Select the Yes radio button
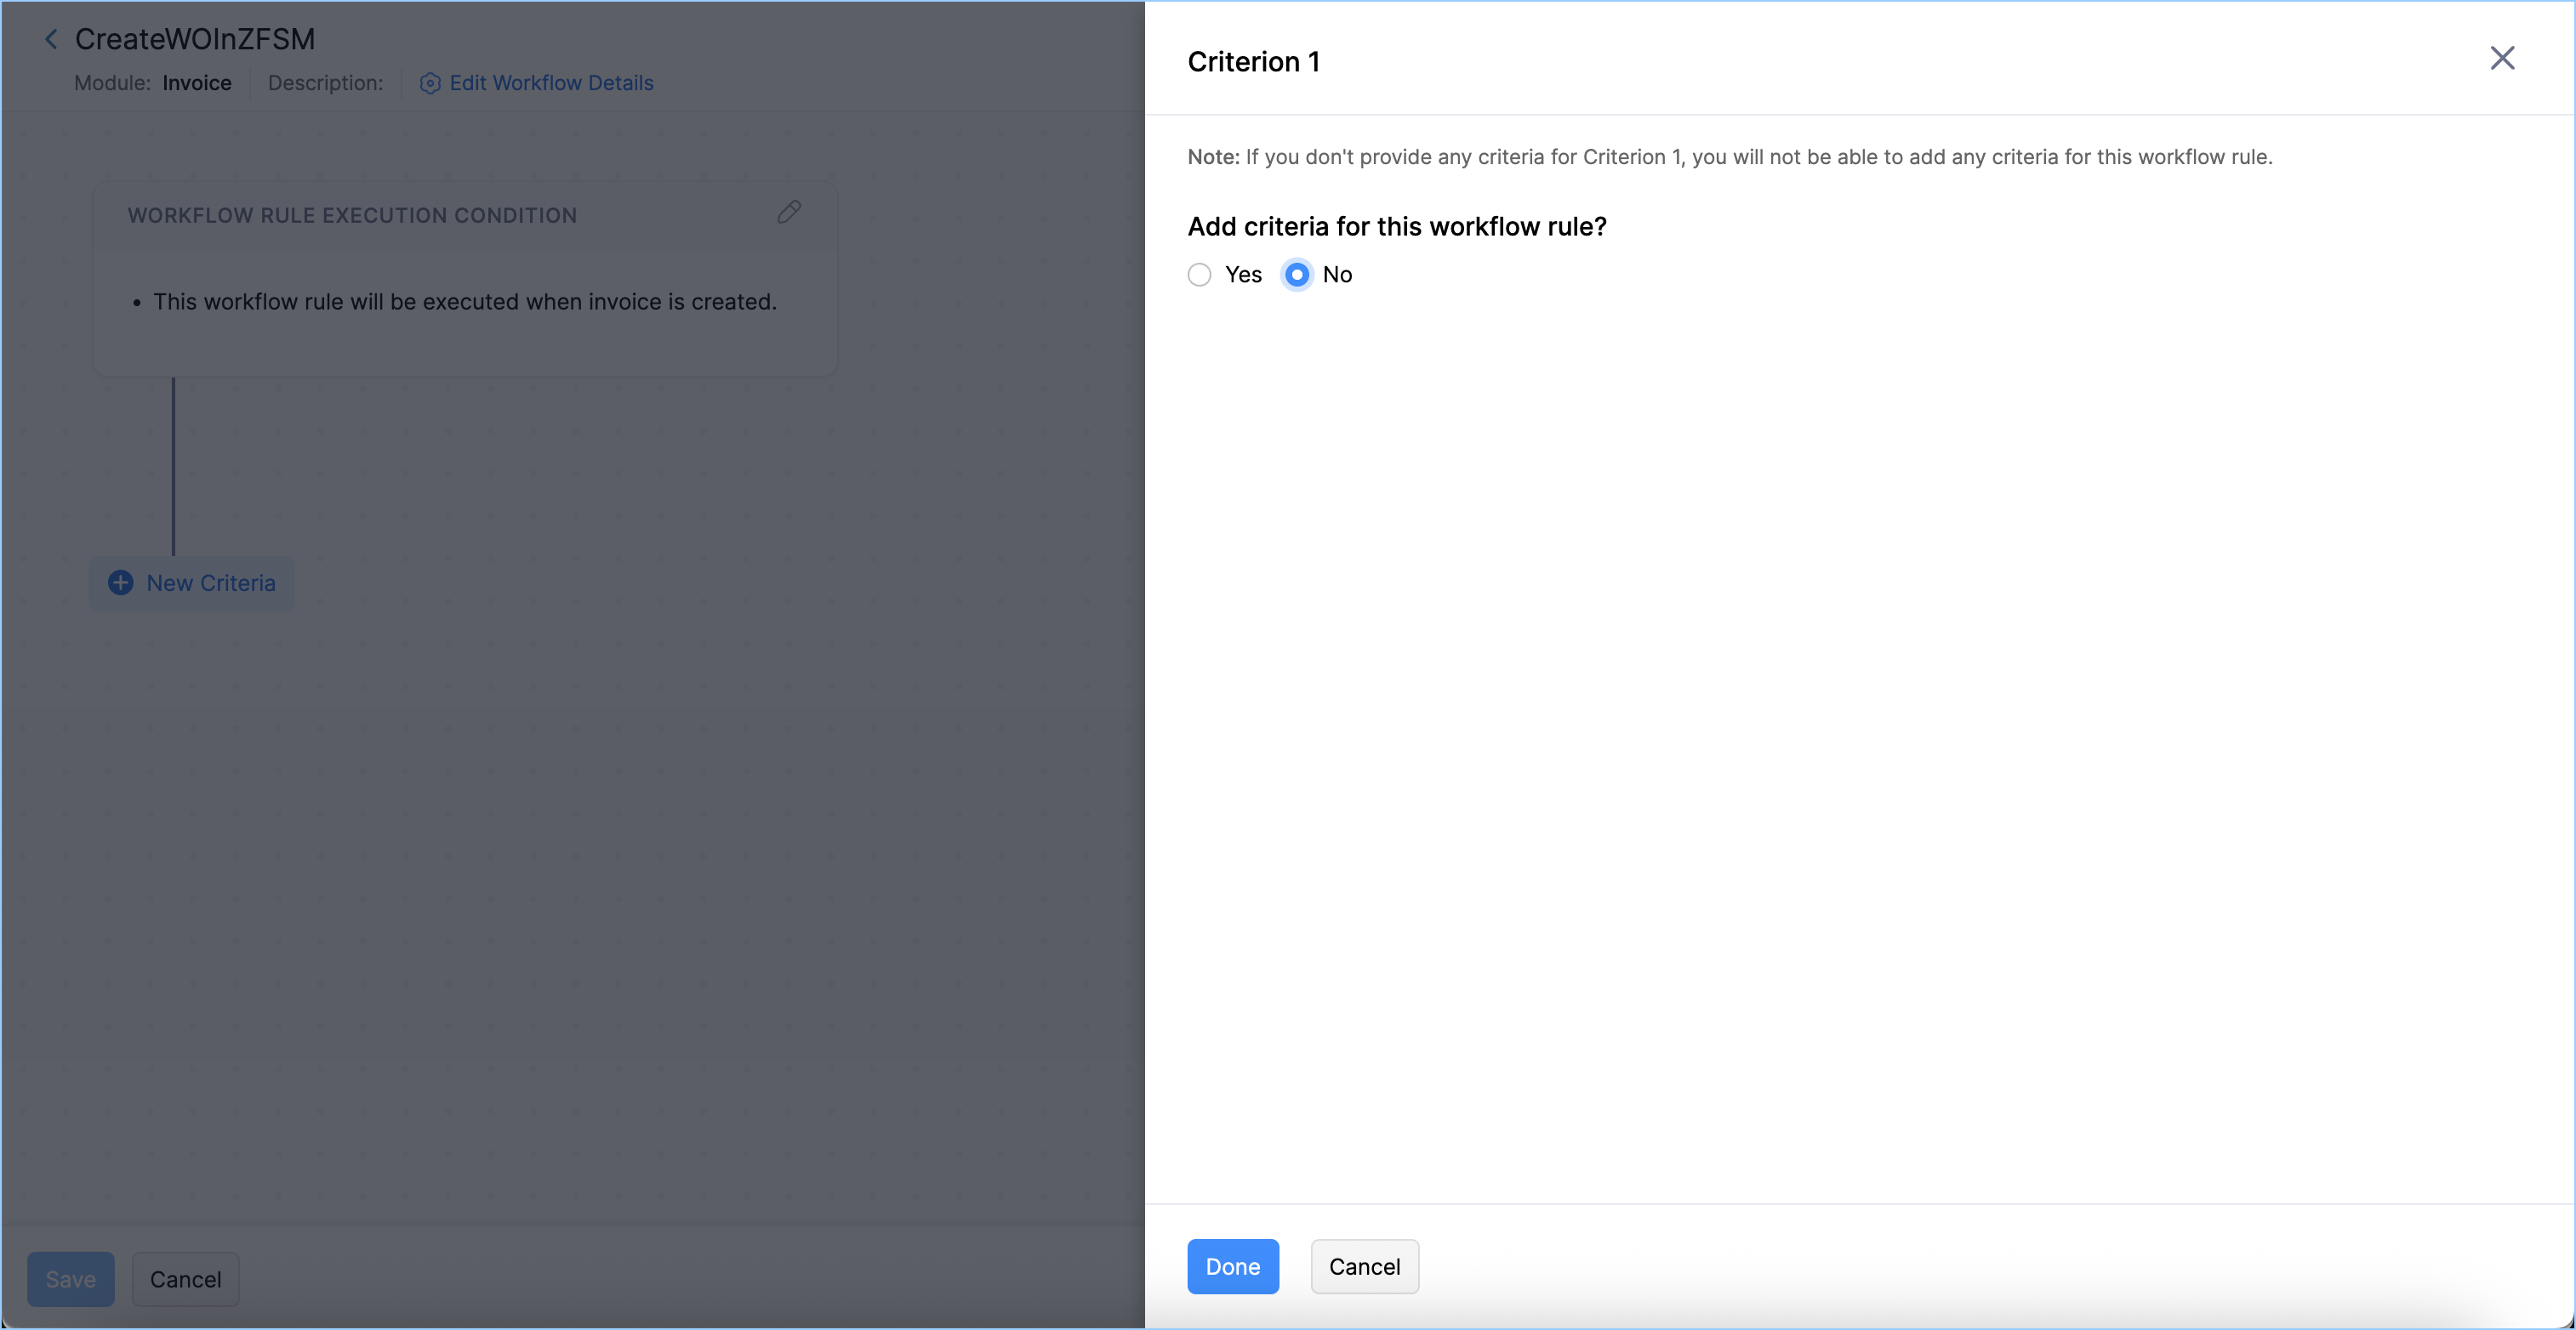2576x1330 pixels. [x=1199, y=275]
